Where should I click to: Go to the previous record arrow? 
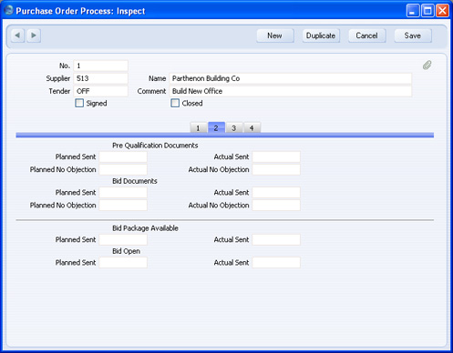click(17, 35)
